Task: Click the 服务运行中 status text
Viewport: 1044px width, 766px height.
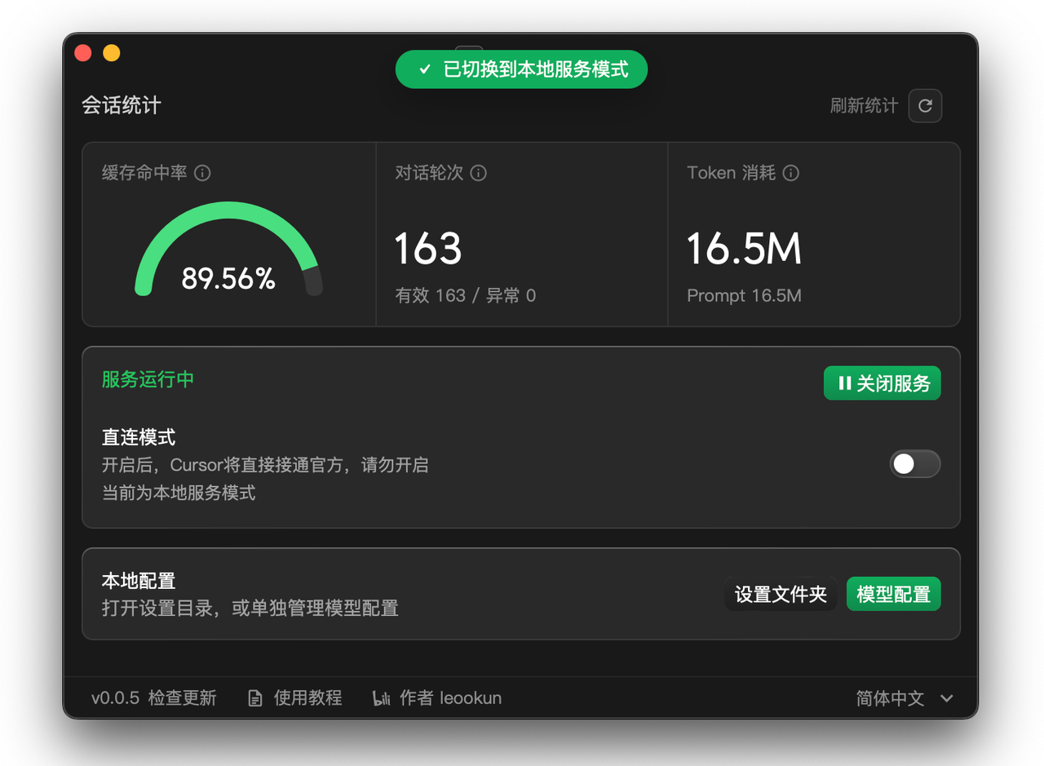Action: click(148, 380)
